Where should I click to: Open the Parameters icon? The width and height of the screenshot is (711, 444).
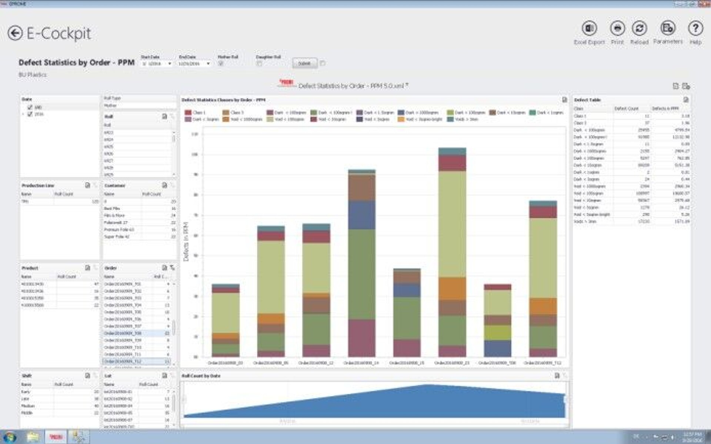[668, 28]
